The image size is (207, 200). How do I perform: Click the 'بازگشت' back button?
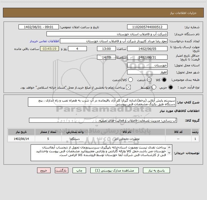pyautogui.click(x=62, y=170)
